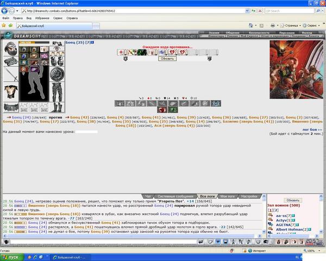Open the zoom 100% dropdown arrow
Screen dimensions: 326x261
[x=319, y=251]
